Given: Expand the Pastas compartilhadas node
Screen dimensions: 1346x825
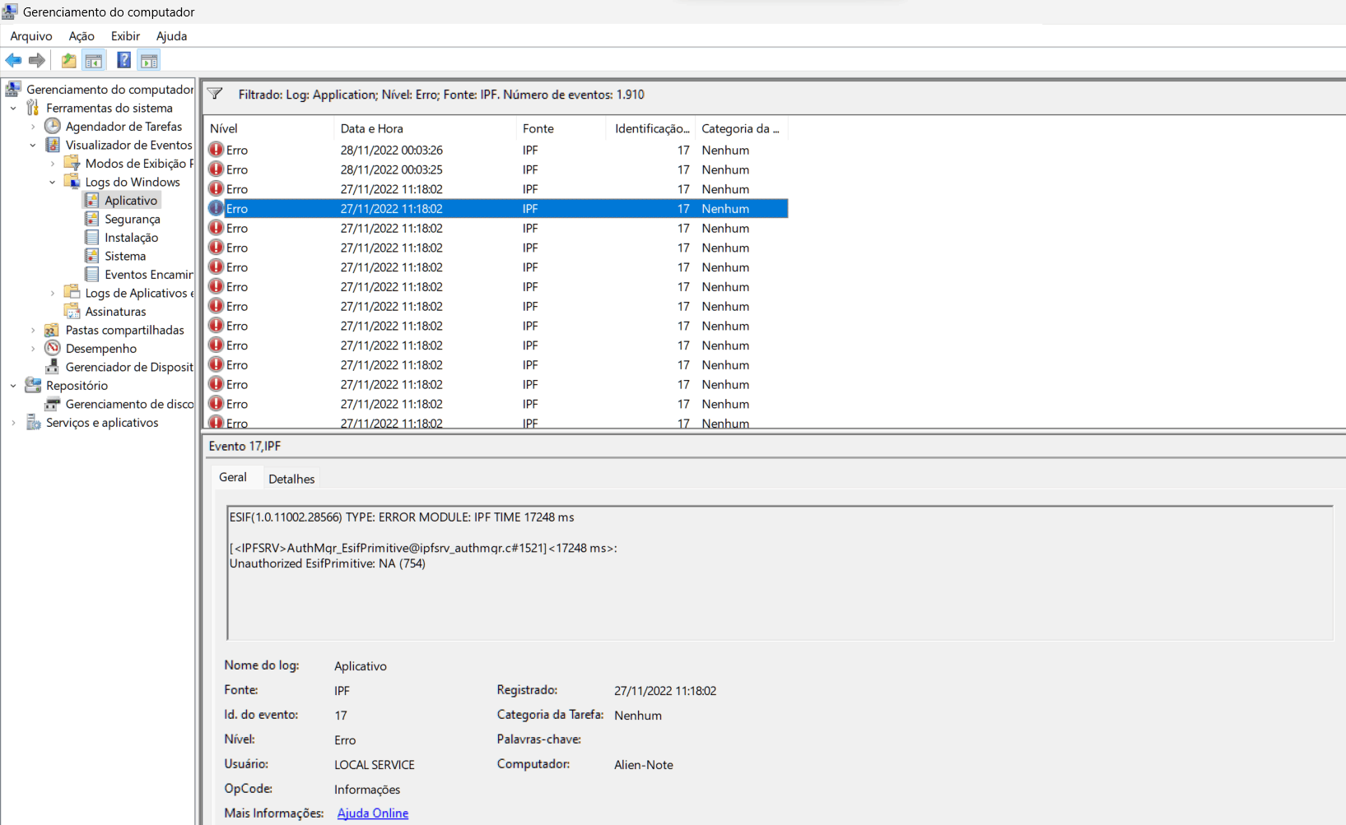Looking at the screenshot, I should 33,330.
